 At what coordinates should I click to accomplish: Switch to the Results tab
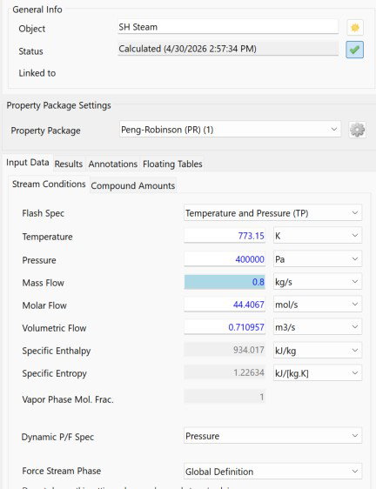pyautogui.click(x=69, y=164)
